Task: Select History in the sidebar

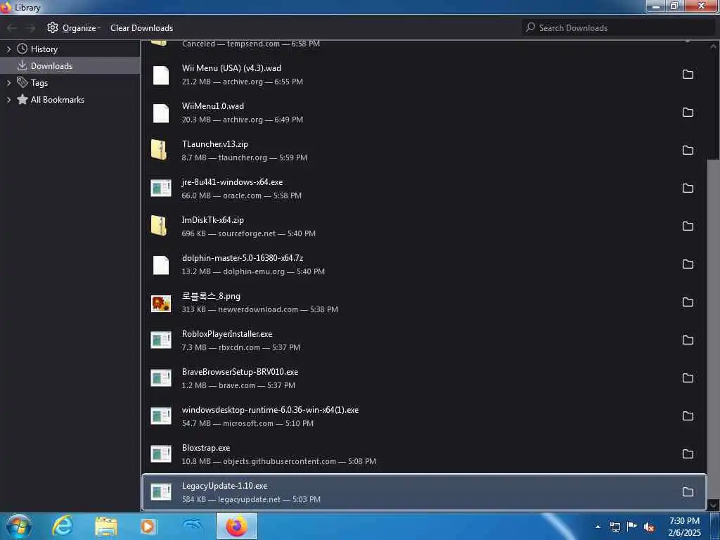Action: pyautogui.click(x=44, y=49)
